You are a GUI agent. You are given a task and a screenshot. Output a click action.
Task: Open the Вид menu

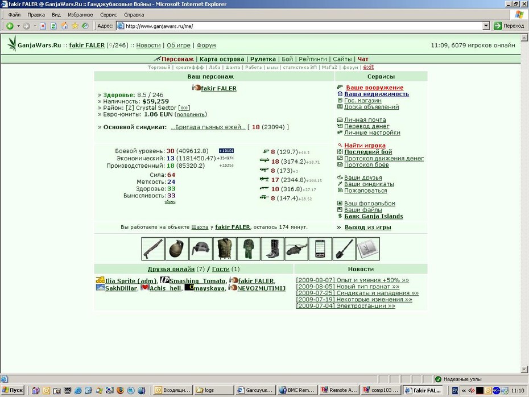pos(56,15)
